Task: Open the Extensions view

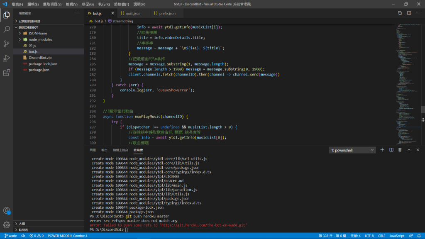Action: [7, 73]
